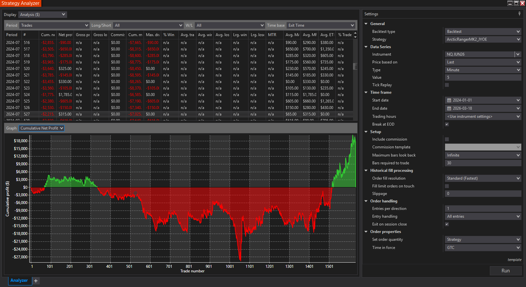Expand the Strategy ArcticRangerMK2_JYOE dropdown
This screenshot has width=526, height=287.
click(483, 39)
